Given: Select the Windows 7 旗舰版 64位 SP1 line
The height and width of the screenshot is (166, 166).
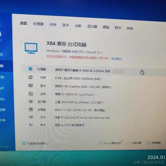Looking at the screenshot, I should tap(74, 52).
